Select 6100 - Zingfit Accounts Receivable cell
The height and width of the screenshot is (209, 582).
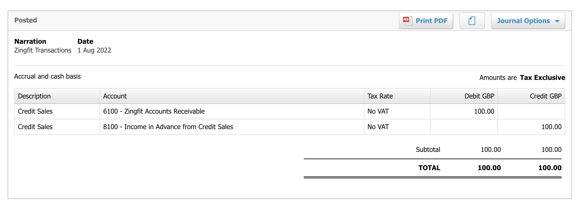pyautogui.click(x=154, y=111)
